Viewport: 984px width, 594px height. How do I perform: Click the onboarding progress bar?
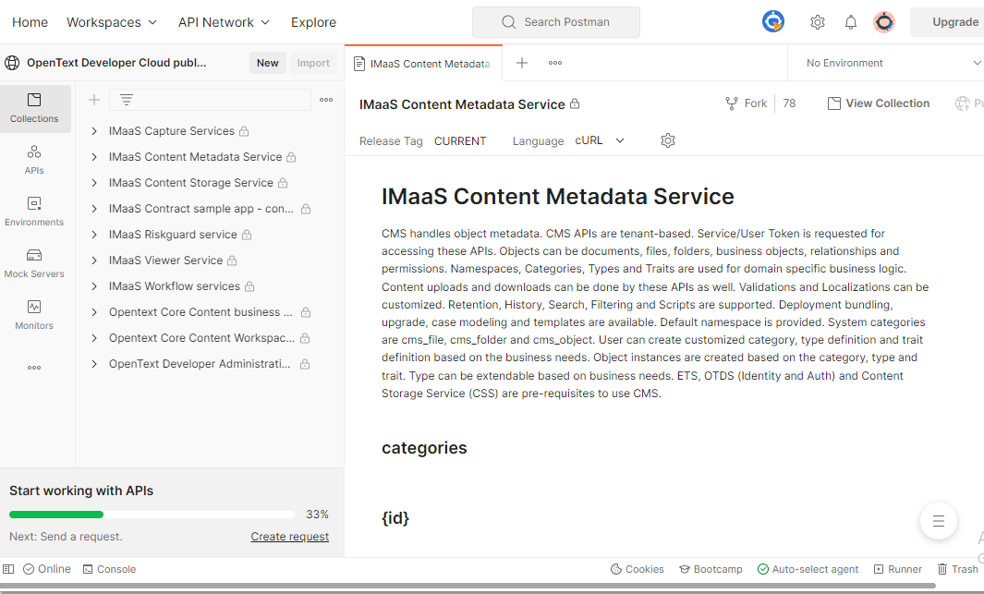152,515
